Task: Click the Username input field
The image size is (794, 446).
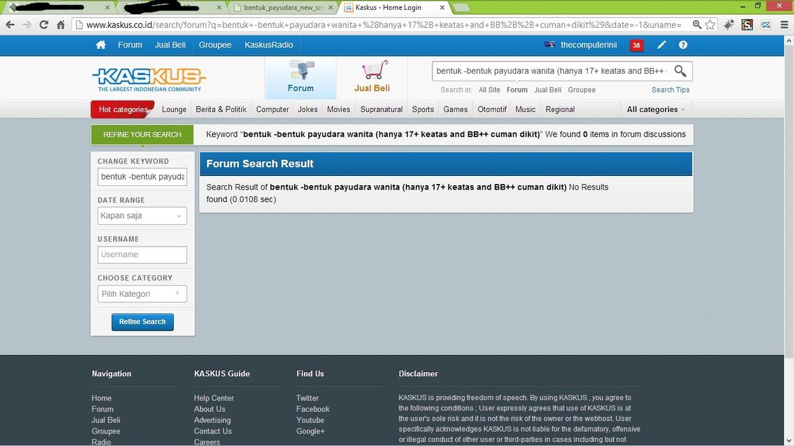Action: click(142, 255)
